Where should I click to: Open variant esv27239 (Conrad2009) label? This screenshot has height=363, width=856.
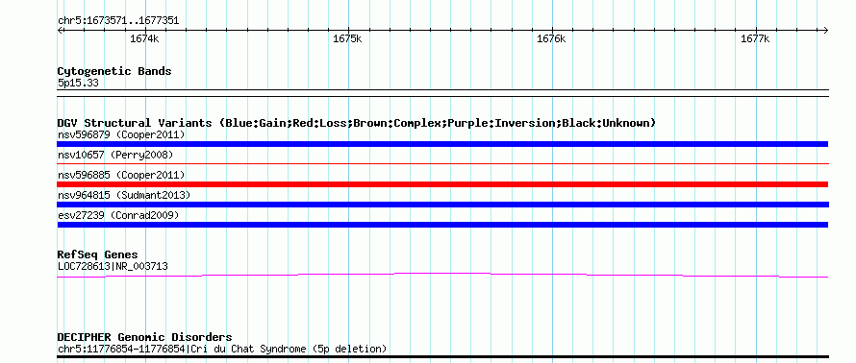118,215
